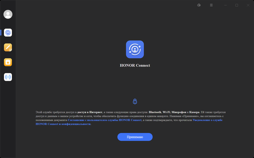Image resolution: width=254 pixels, height=158 pixels.
Task: Click the bold word Камера
Action: tap(194, 112)
